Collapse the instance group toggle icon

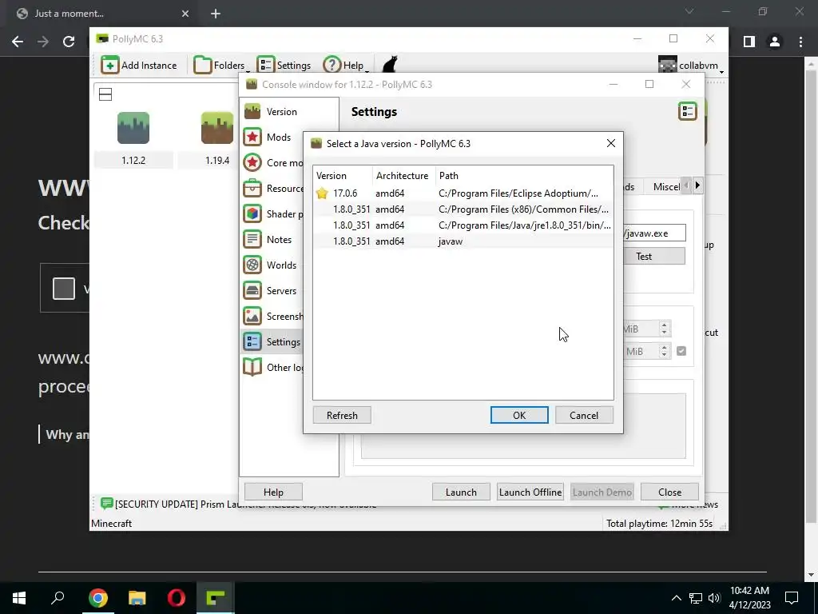point(105,94)
